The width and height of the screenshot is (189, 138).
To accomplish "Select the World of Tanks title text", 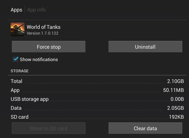I will click(43, 27).
